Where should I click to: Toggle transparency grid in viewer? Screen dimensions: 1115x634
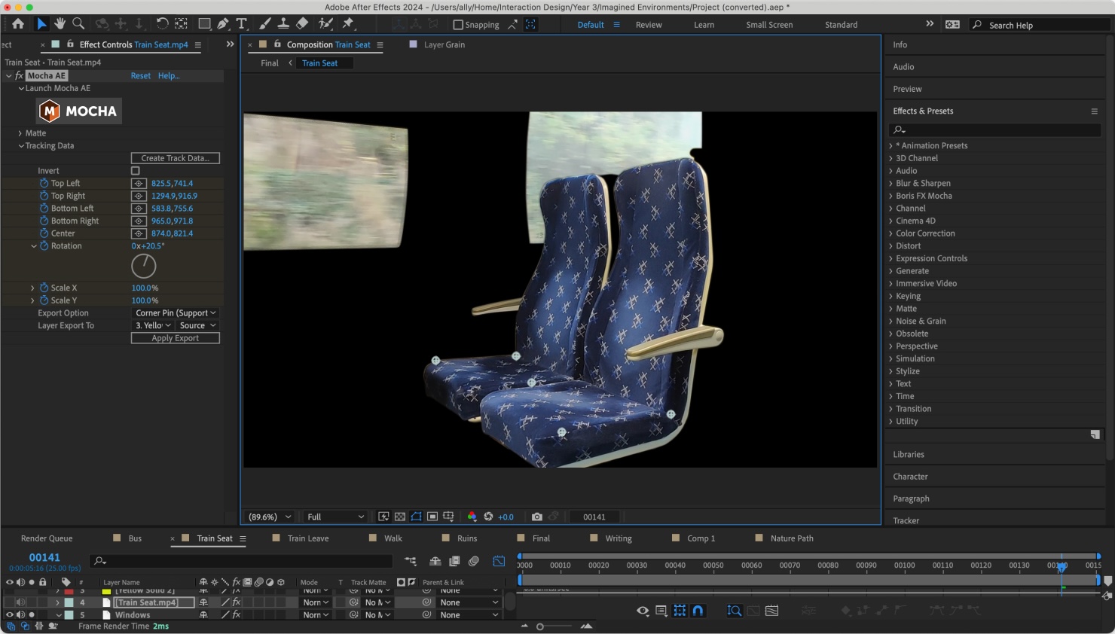pyautogui.click(x=400, y=517)
